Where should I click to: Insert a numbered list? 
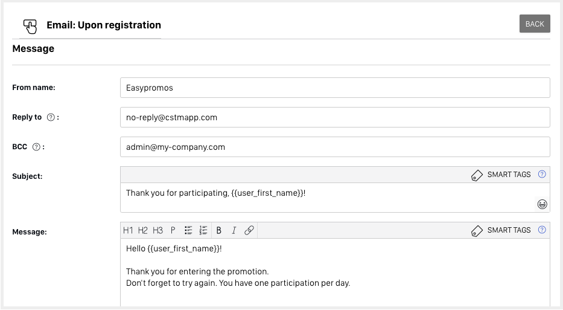203,230
